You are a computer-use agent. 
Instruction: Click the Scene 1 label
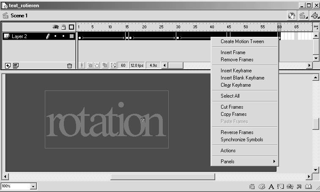(x=19, y=16)
